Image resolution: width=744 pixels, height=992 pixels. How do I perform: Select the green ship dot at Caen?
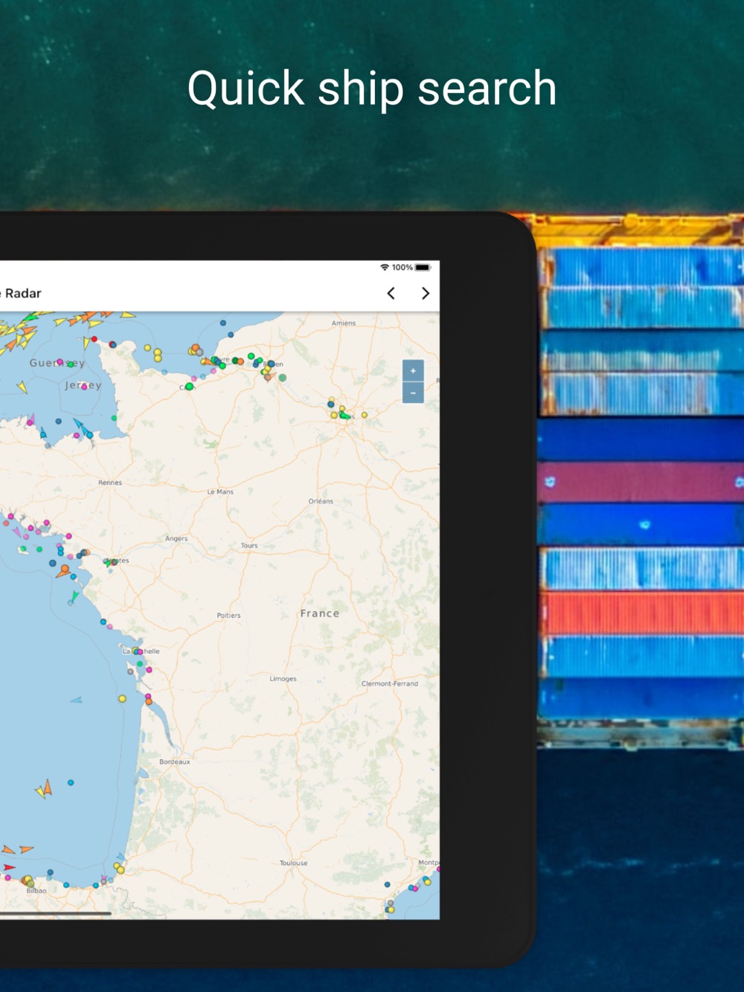click(190, 386)
